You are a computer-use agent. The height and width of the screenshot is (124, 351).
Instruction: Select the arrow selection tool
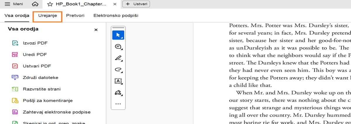click(x=118, y=35)
